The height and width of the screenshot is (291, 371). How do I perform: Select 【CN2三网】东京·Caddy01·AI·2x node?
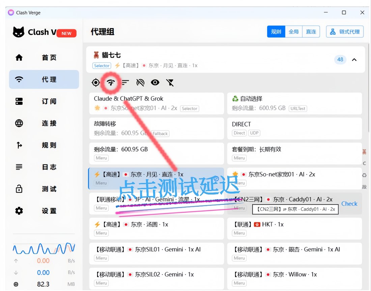294,204
